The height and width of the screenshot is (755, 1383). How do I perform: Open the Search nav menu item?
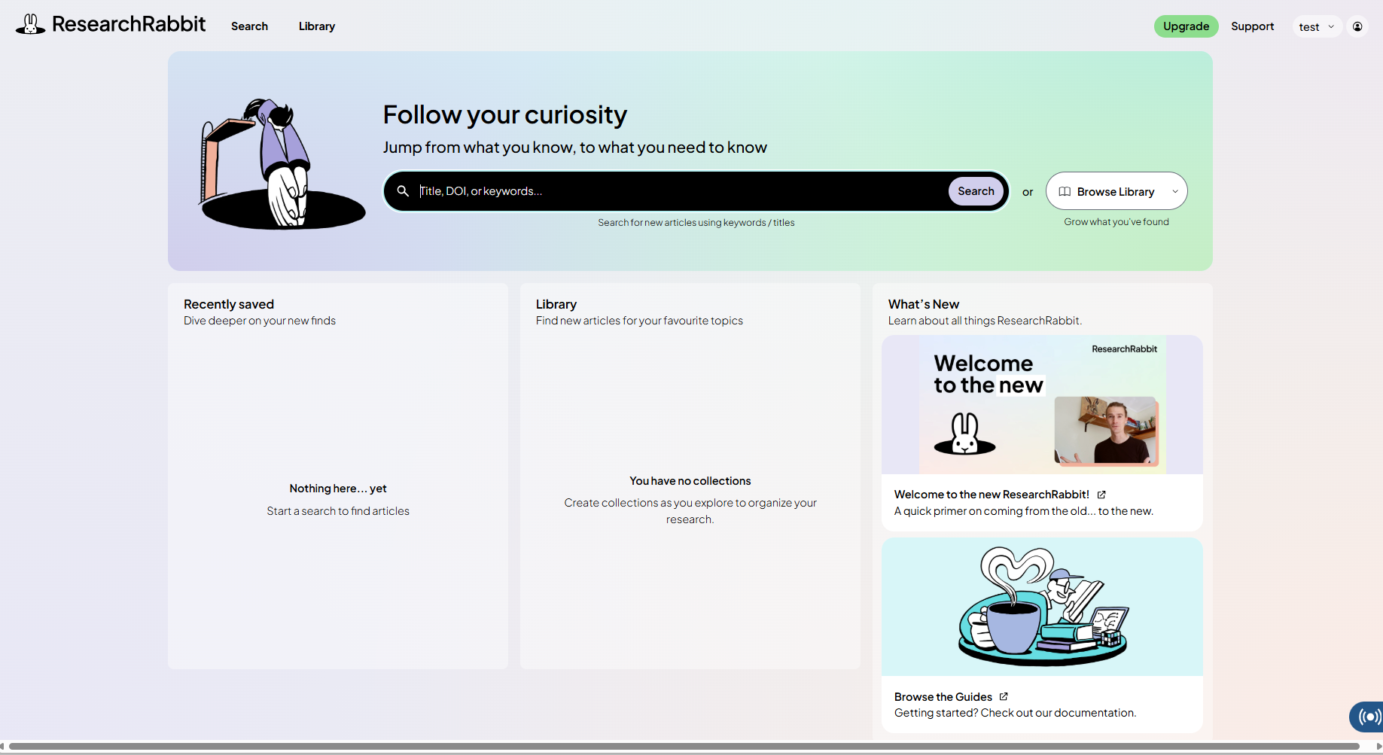[249, 26]
